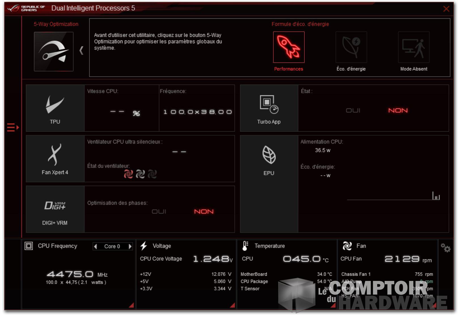Open the DIGI+ VRM module
Viewport: 458px width, 315px height.
(55, 209)
